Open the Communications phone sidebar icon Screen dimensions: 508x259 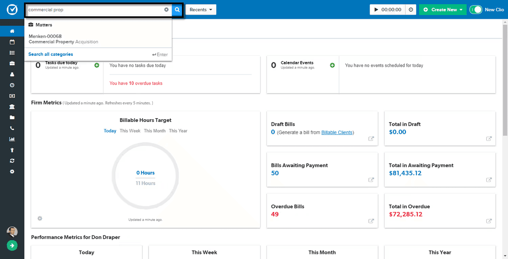(x=12, y=129)
